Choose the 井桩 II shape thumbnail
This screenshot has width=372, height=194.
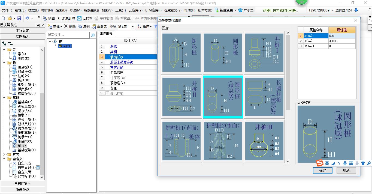pos(182,97)
